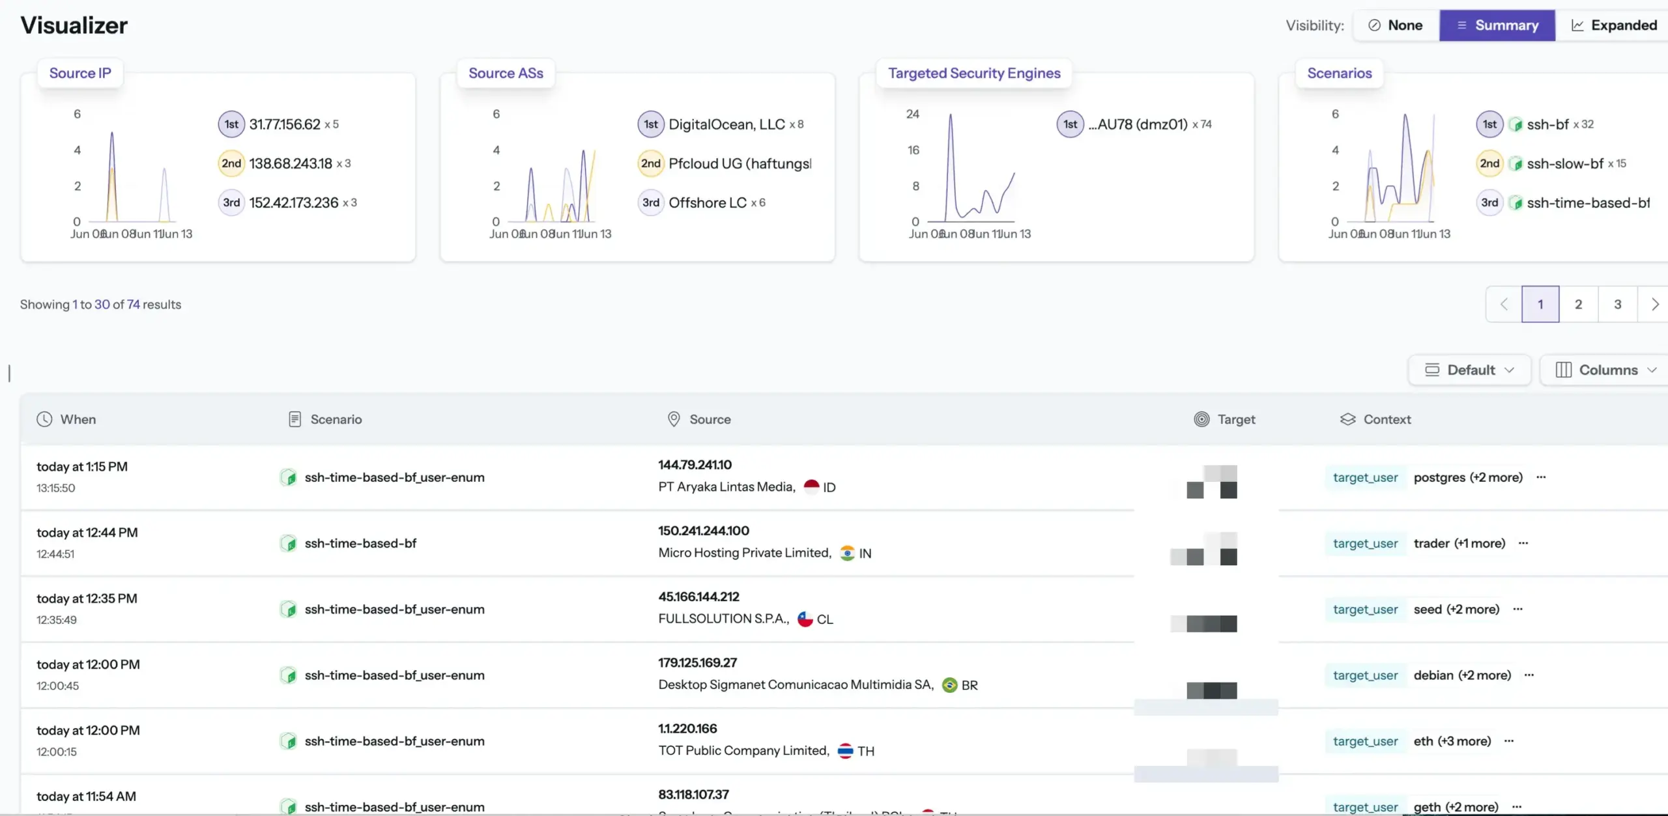Click the target_user tag in postgres row

pyautogui.click(x=1365, y=477)
